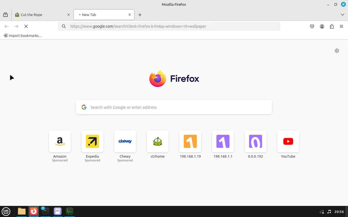Stop loading the page

[26, 26]
